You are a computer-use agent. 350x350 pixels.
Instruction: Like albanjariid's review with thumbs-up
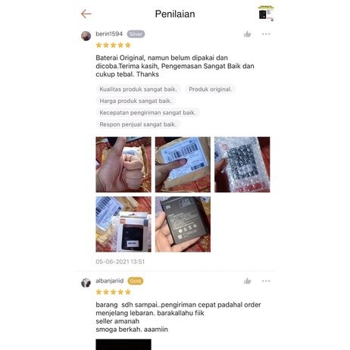(x=247, y=281)
